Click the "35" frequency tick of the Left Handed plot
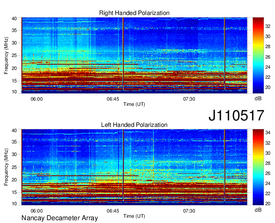 pyautogui.click(x=15, y=142)
